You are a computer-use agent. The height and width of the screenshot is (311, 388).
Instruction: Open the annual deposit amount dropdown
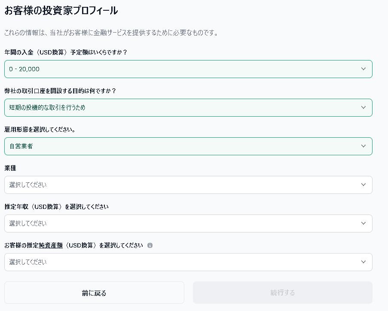pos(188,69)
